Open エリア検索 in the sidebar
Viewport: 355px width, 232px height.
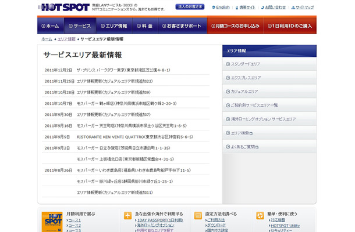pos(269,133)
